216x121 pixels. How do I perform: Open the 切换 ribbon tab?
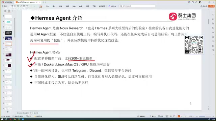[x=61, y=6]
